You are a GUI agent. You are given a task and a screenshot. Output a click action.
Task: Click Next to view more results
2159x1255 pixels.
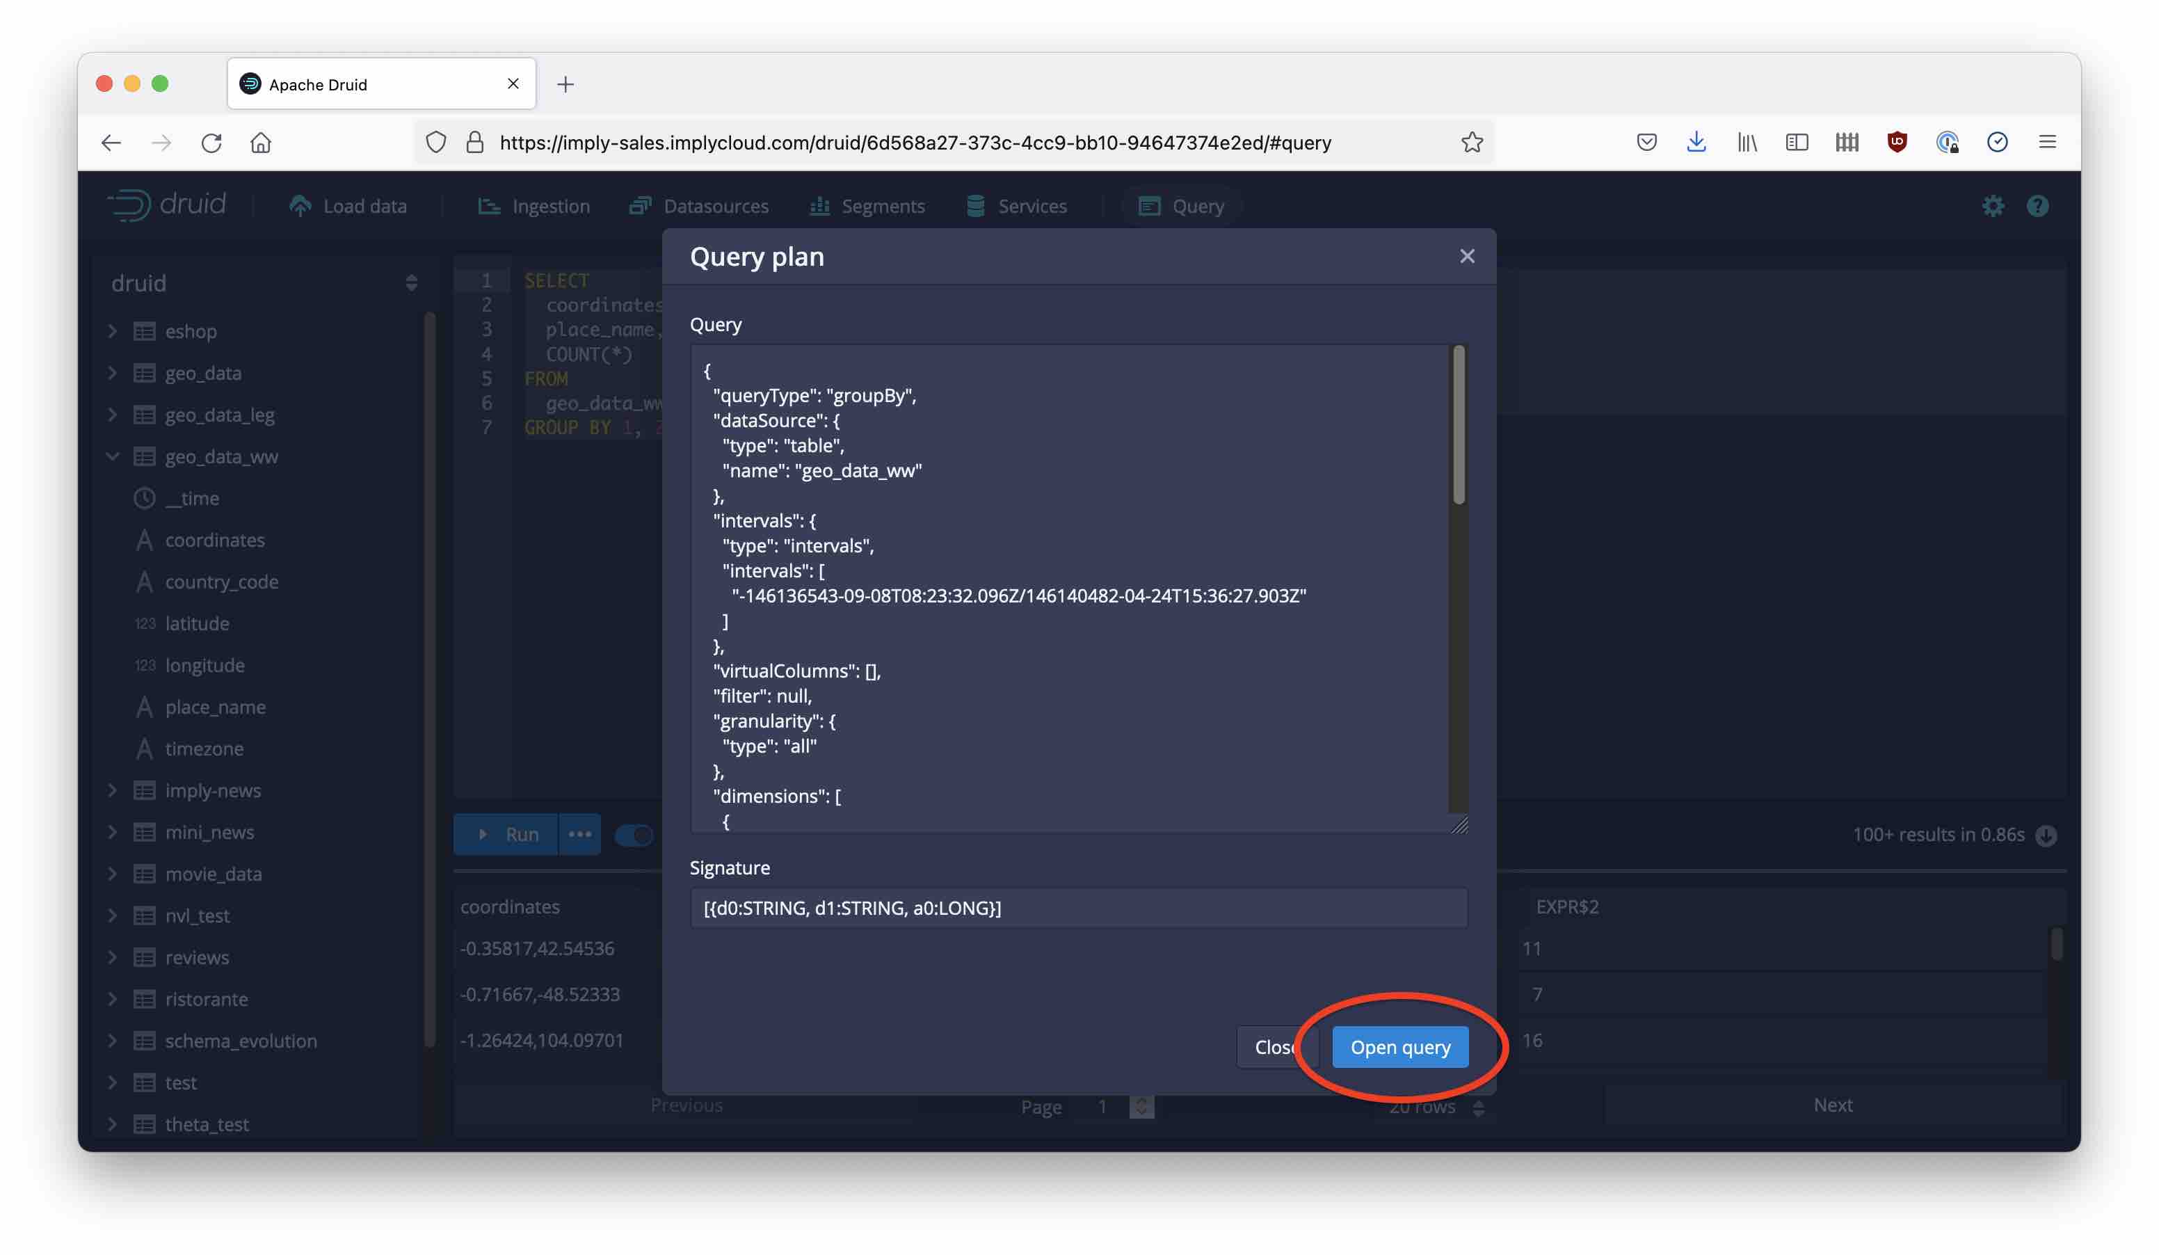pyautogui.click(x=1833, y=1105)
